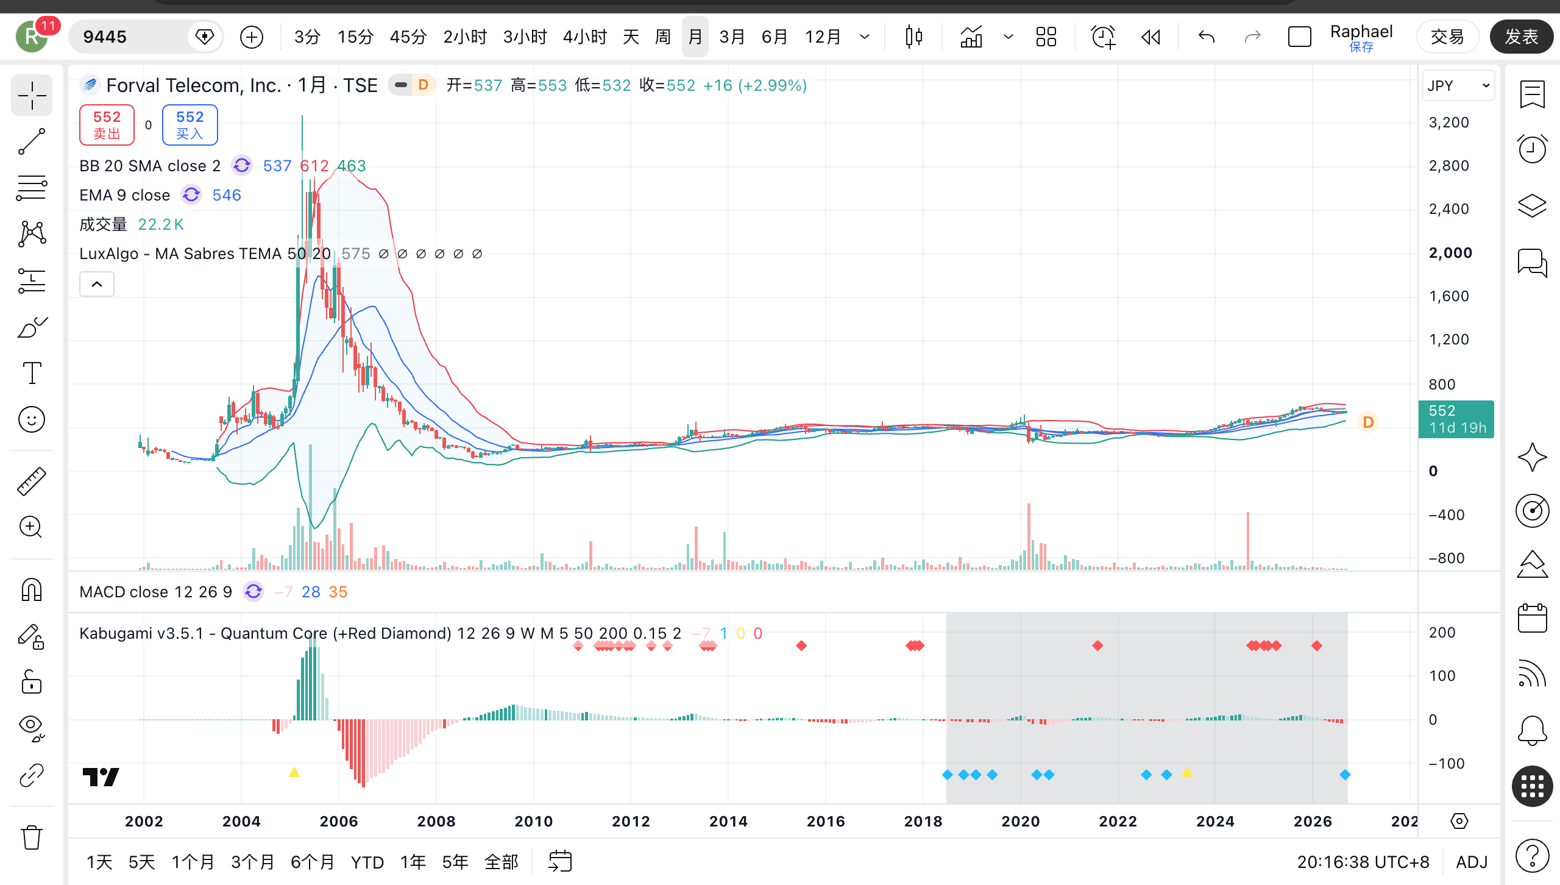Select the 周 weekly interval
This screenshot has width=1560, height=885.
[x=662, y=37]
